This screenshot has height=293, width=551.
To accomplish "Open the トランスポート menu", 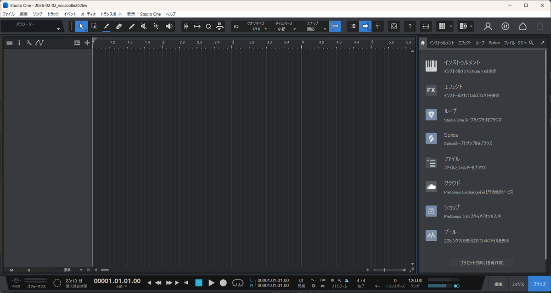I will click(x=112, y=14).
